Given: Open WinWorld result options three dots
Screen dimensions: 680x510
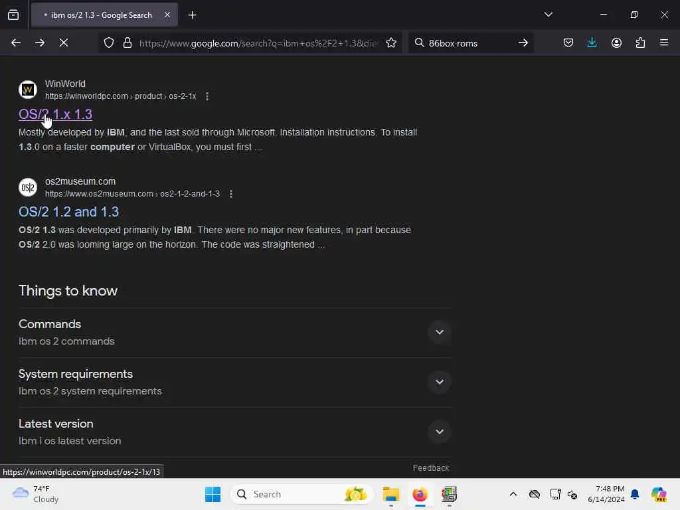Looking at the screenshot, I should tap(207, 96).
